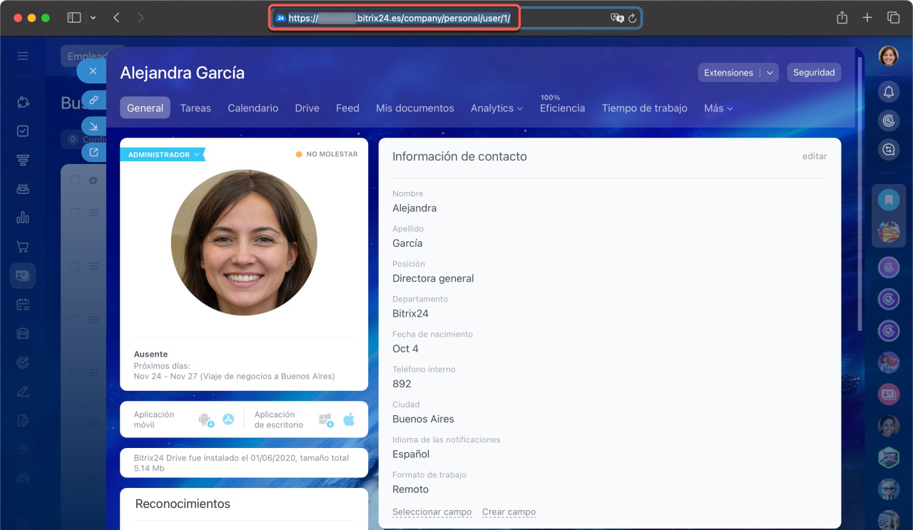Click editar link in Información de contacto
Image resolution: width=913 pixels, height=530 pixels.
coord(815,156)
